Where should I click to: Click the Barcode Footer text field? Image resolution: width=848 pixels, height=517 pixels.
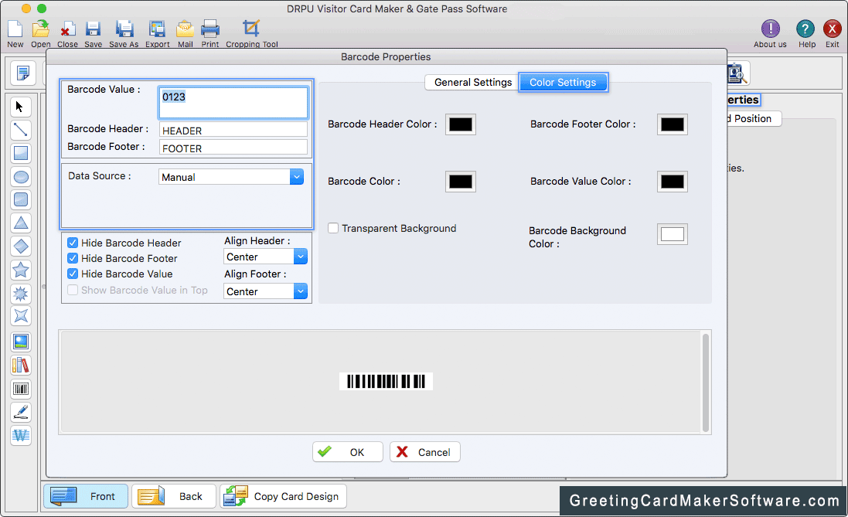point(233,148)
